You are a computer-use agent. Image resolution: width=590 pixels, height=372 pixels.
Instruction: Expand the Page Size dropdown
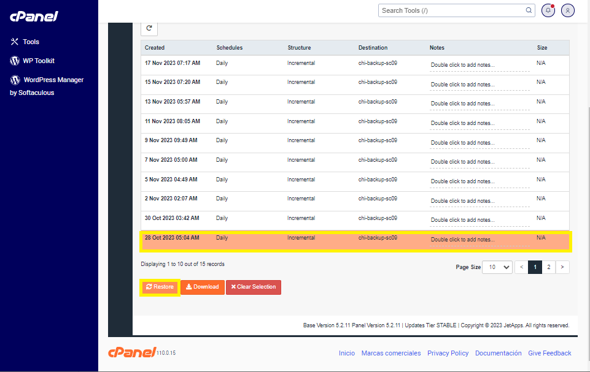pyautogui.click(x=497, y=267)
